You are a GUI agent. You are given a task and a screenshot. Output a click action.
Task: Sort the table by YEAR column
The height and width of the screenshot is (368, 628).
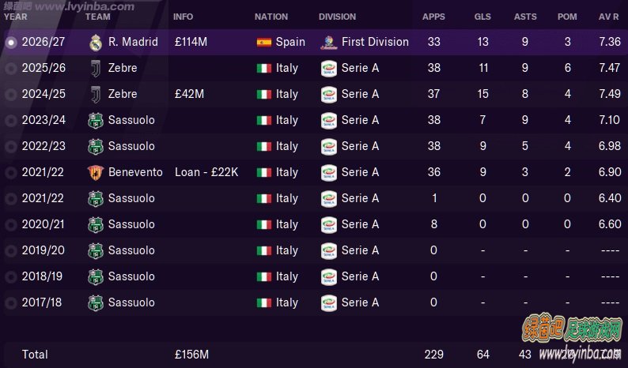16,17
